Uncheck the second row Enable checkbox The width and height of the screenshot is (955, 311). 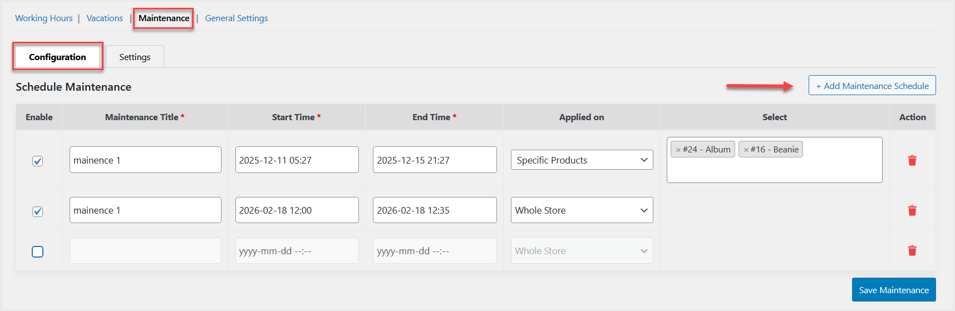tap(38, 211)
